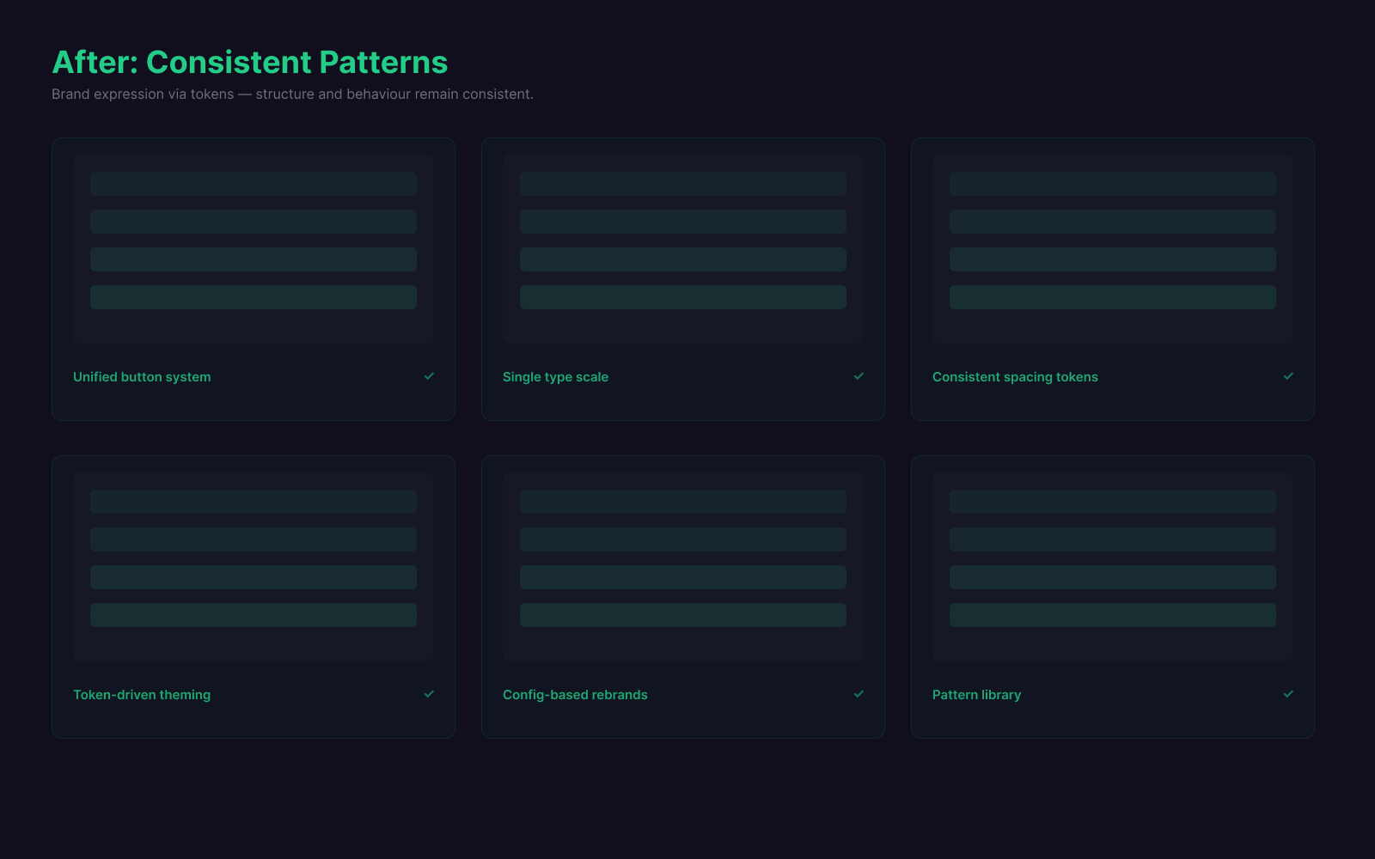The height and width of the screenshot is (859, 1375).
Task: Click the subtitle about brand expression via tokens
Action: tap(292, 94)
